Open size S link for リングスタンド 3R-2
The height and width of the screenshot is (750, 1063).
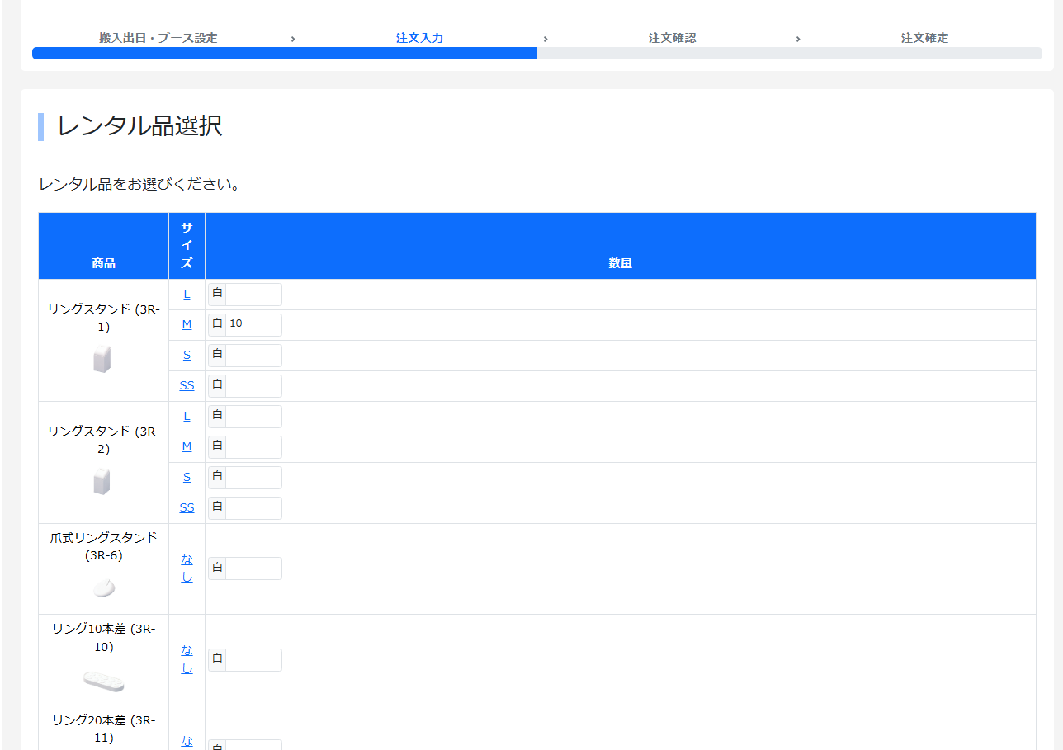pyautogui.click(x=187, y=477)
